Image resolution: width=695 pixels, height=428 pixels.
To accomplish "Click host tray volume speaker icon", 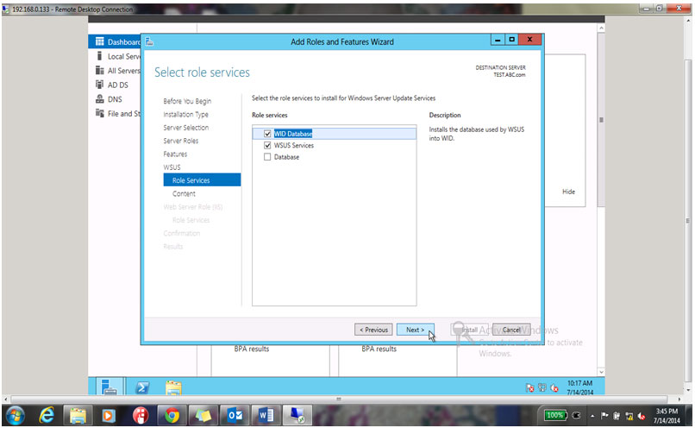I will [x=642, y=416].
